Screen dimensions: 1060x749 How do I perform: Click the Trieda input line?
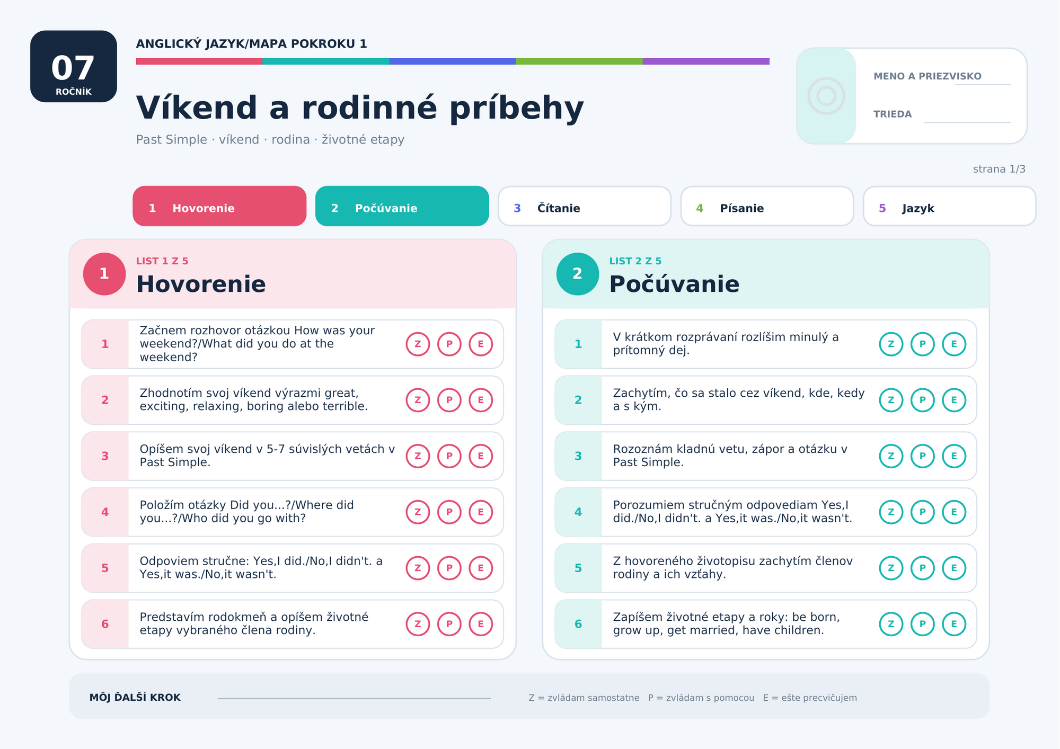(x=967, y=122)
